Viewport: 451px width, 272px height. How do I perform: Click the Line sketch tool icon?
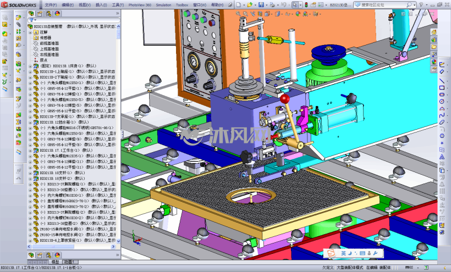coord(442,81)
